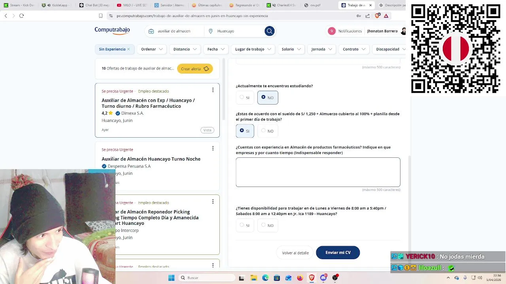Image resolution: width=506 pixels, height=284 pixels.
Task: Open Discord from taskbar
Action: 323,278
